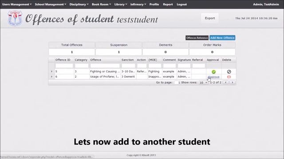Click the black delete icon for offence 5

[x=229, y=72]
